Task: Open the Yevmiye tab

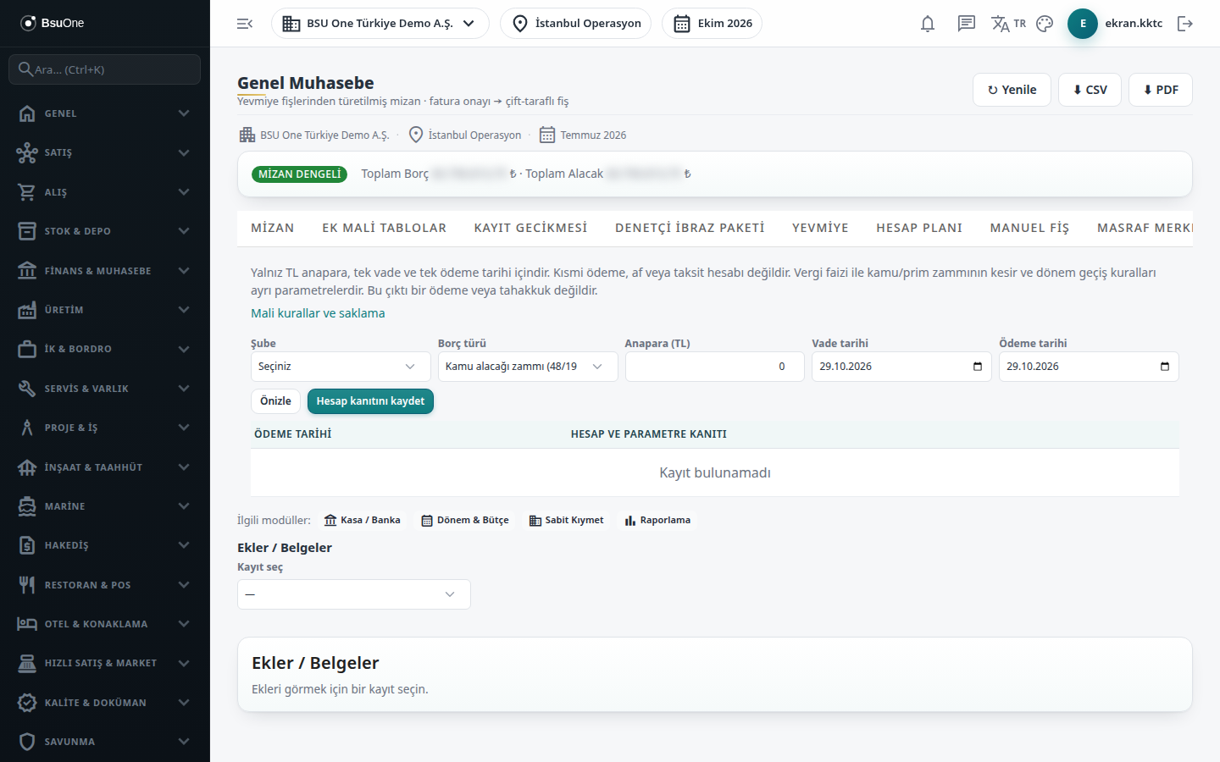Action: [x=820, y=229]
